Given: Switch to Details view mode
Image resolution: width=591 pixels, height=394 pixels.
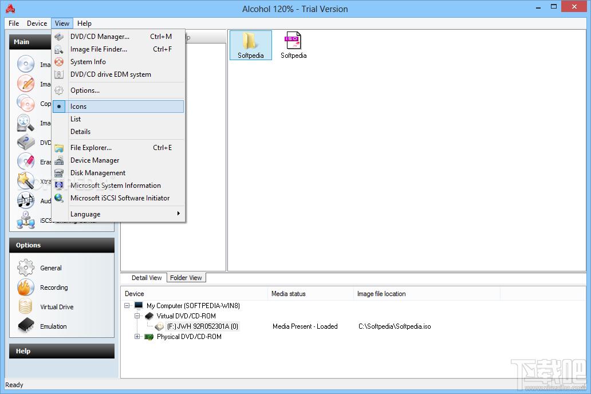Looking at the screenshot, I should point(80,132).
